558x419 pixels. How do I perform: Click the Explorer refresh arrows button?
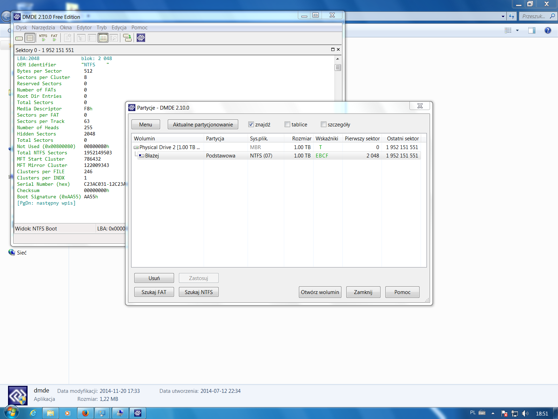point(512,16)
